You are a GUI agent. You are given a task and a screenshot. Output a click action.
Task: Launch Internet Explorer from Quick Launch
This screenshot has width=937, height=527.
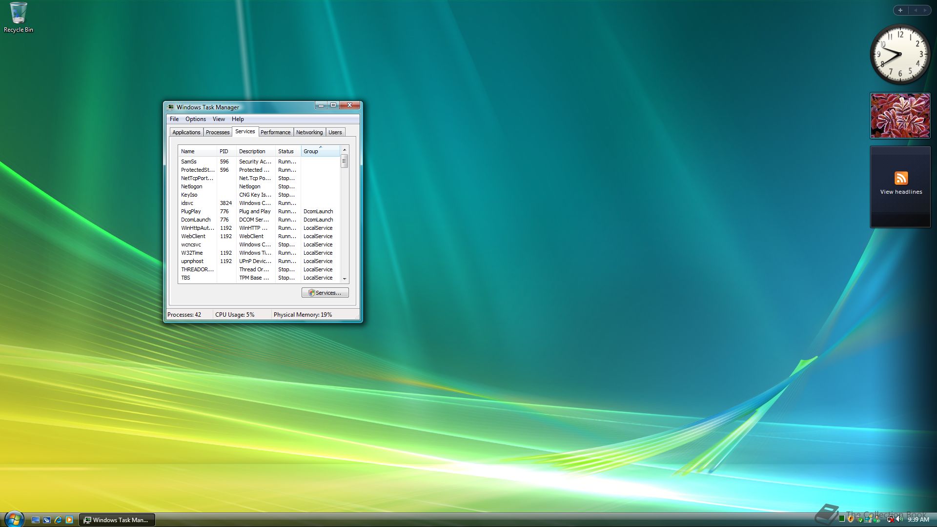58,520
